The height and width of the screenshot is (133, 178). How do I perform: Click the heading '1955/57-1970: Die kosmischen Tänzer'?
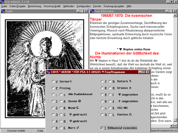[121, 17]
